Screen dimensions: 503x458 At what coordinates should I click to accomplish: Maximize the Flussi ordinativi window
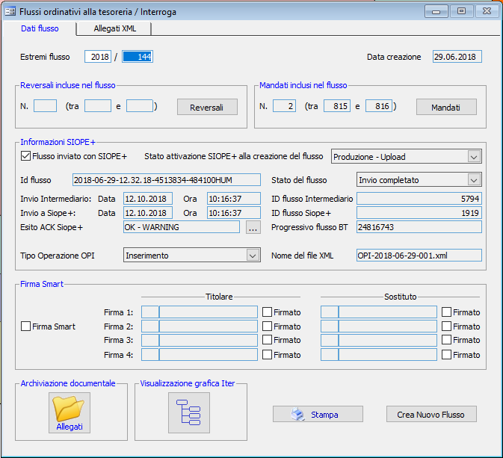tap(461, 11)
